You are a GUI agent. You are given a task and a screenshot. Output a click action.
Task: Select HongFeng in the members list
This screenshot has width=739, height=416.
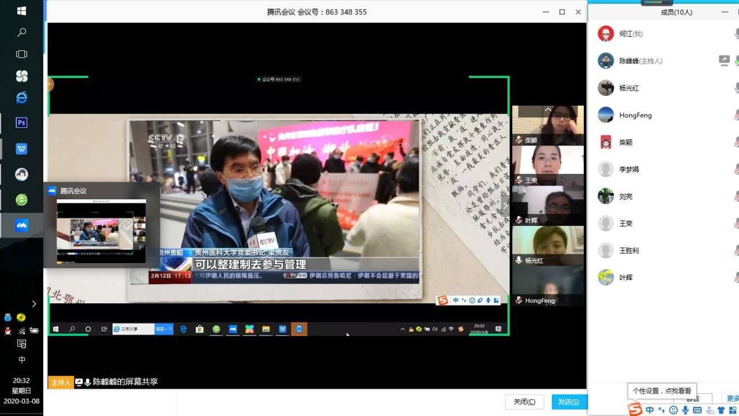coord(663,115)
